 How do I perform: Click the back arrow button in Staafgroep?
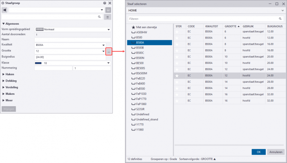(4, 10)
